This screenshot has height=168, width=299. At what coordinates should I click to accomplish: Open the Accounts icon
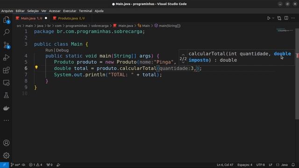pyautogui.click(x=6, y=143)
